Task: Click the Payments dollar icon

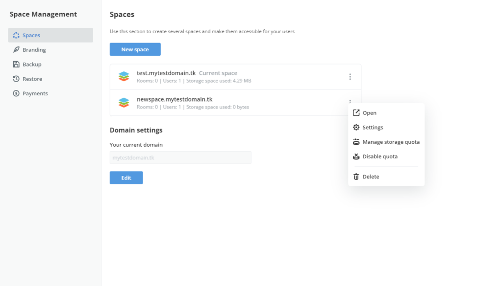Action: click(16, 93)
